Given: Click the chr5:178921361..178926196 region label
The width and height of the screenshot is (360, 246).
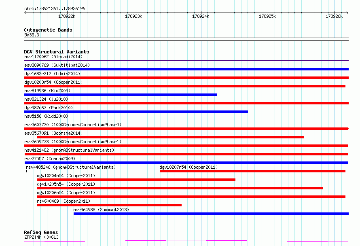Looking at the screenshot, I should [x=55, y=8].
